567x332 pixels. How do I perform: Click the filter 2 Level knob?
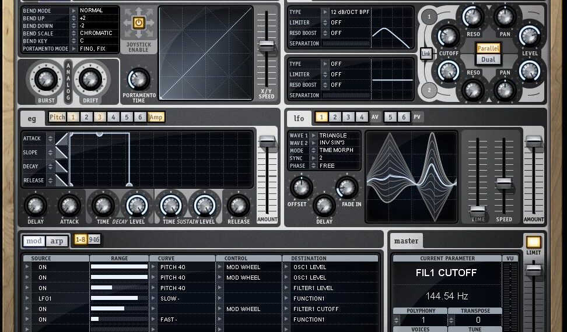[x=530, y=70]
